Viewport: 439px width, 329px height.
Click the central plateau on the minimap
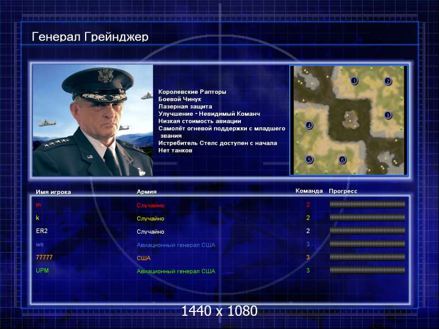tap(350, 120)
